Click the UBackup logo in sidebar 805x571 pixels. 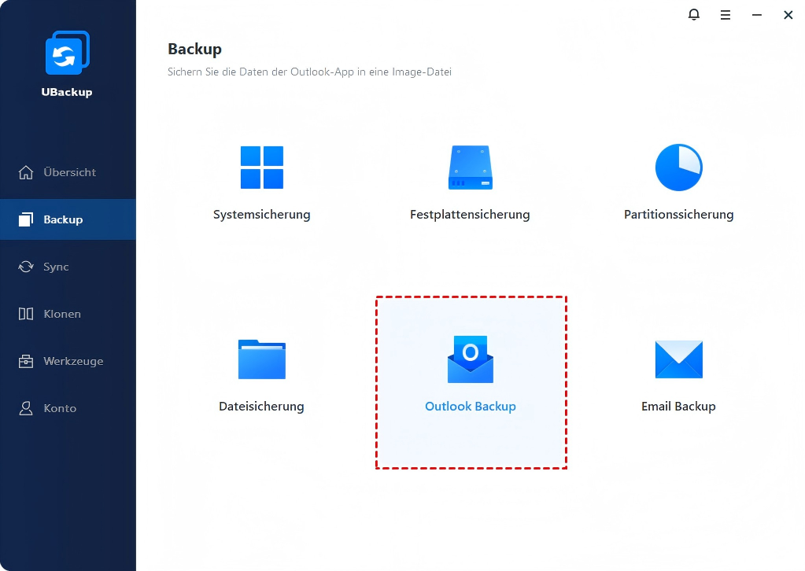click(x=67, y=54)
